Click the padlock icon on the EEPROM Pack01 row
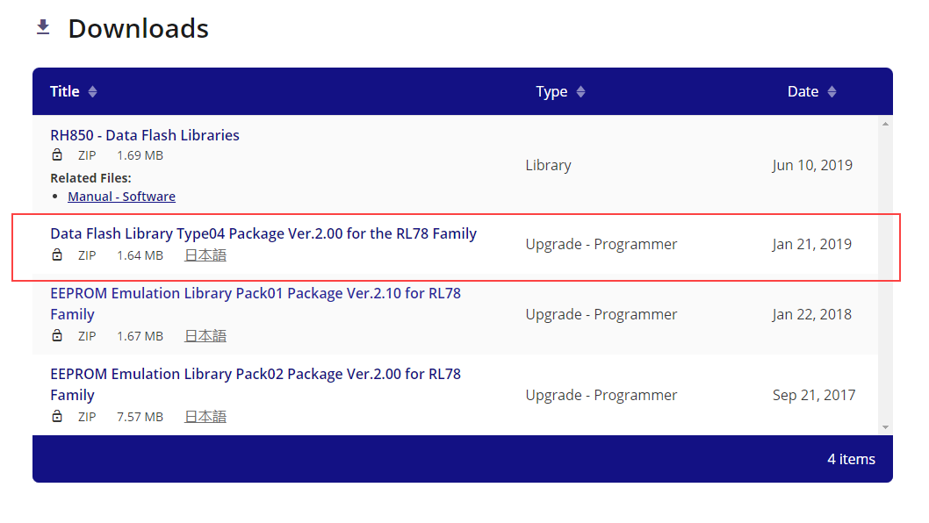 coord(56,335)
